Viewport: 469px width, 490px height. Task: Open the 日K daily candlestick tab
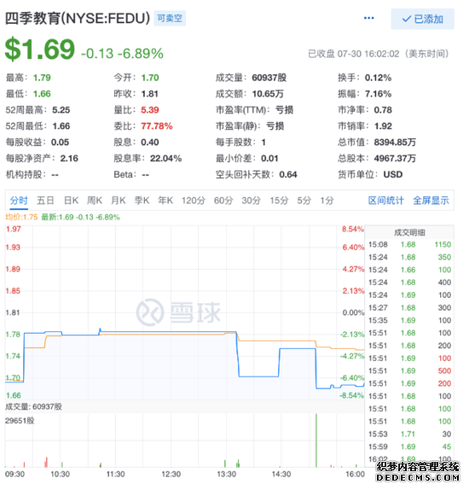point(71,201)
